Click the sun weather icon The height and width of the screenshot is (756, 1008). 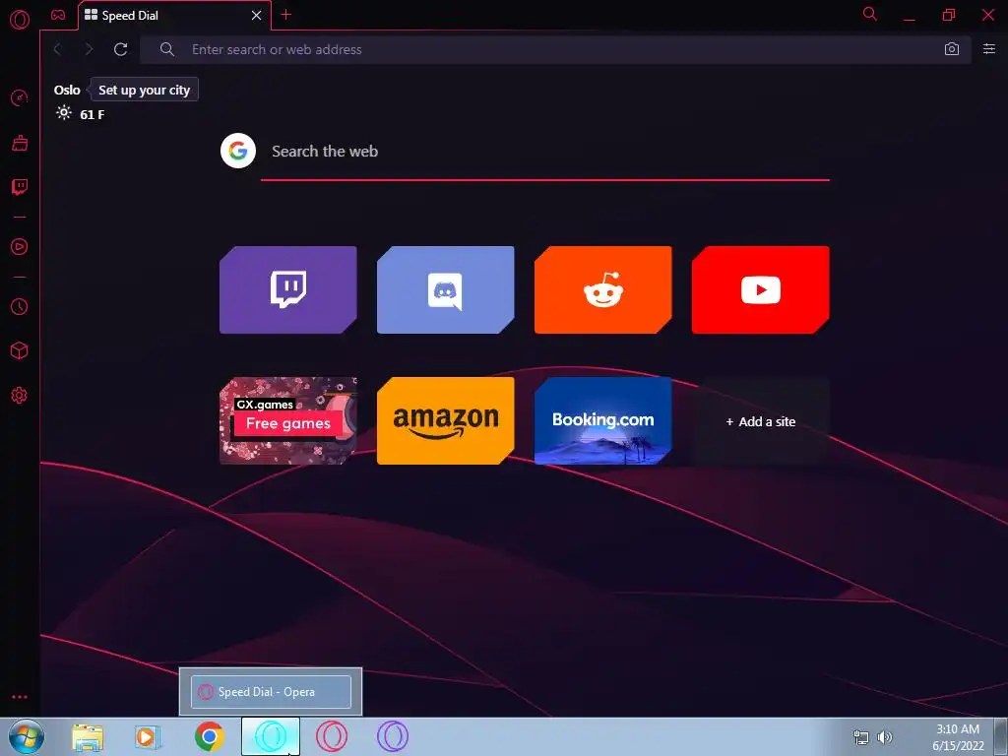coord(64,113)
